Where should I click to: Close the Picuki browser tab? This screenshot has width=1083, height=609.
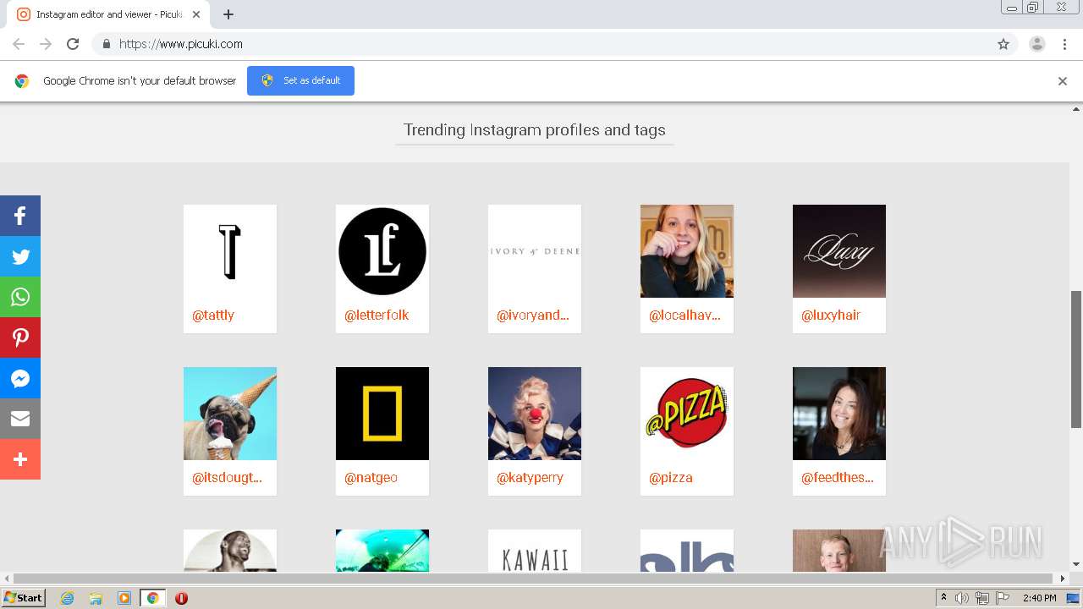click(x=196, y=14)
